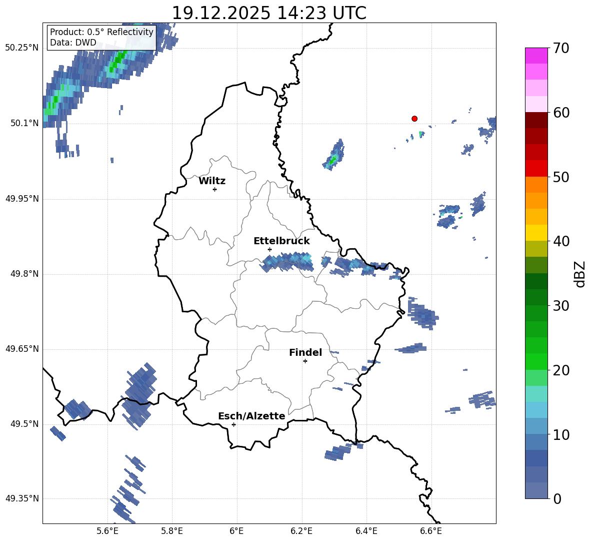This screenshot has height=541, width=592.
Task: Click the 5.6°E longitude label
Action: point(107,531)
